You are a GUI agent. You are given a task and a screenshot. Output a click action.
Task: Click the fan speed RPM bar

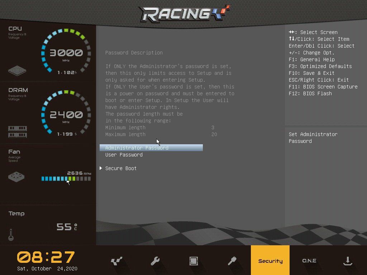tap(66, 178)
